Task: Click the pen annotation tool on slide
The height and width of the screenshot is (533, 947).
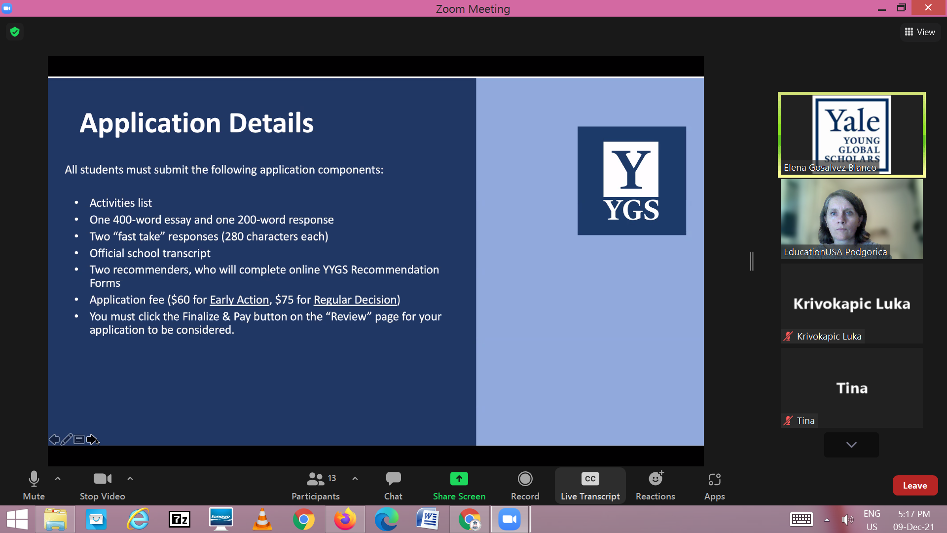Action: click(x=67, y=439)
